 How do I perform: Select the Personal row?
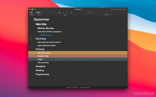click(x=40, y=49)
